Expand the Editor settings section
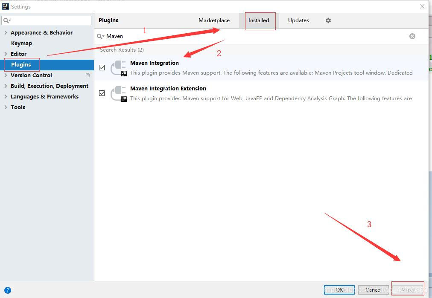 click(x=6, y=54)
